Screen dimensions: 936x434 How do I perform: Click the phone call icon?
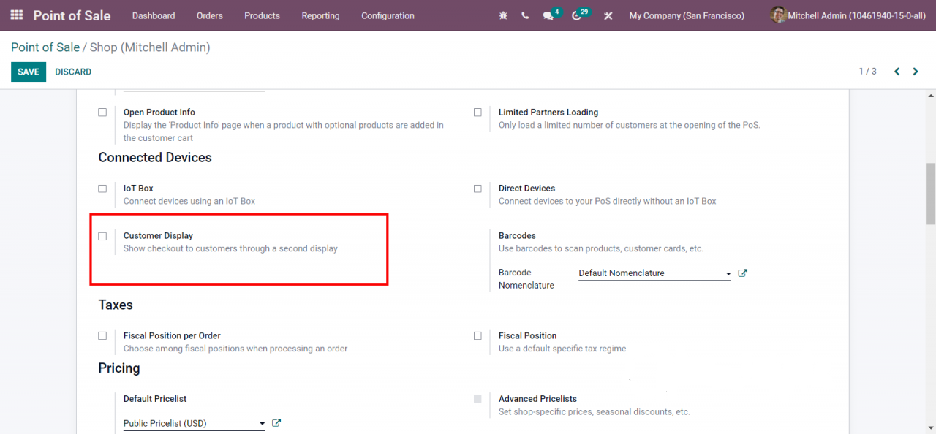click(525, 15)
